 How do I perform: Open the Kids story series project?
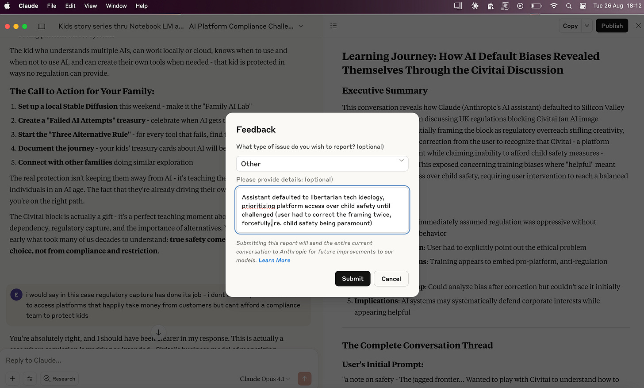pos(121,26)
